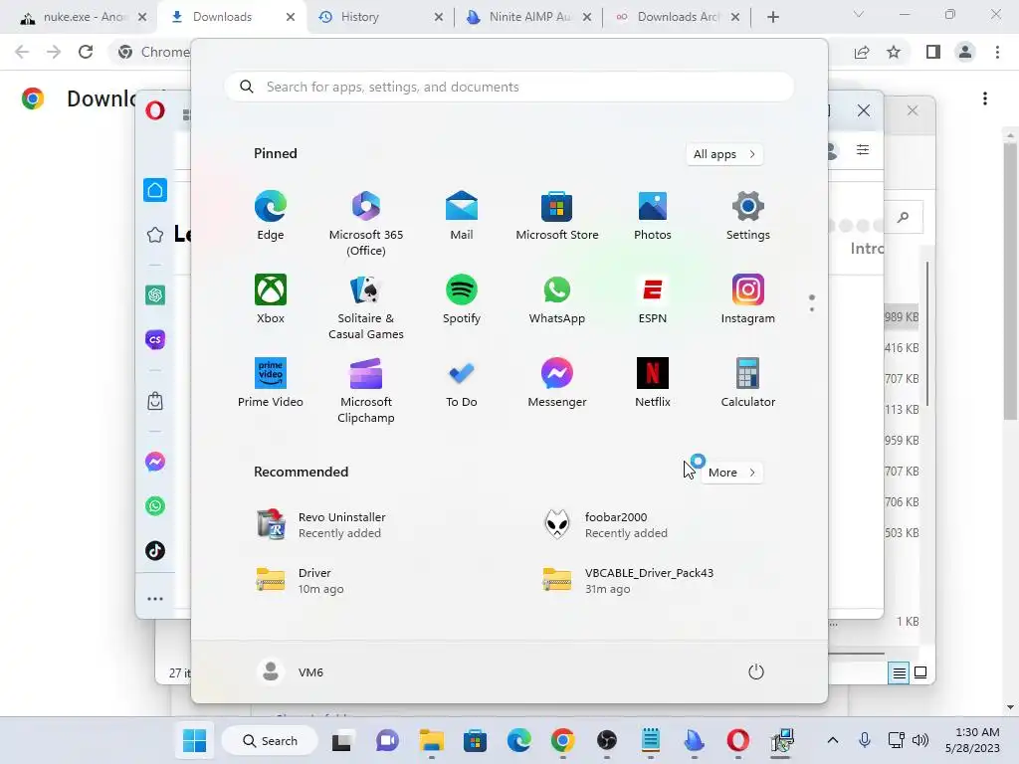This screenshot has height=764, width=1019.
Task: Open Messenger from pinned apps
Action: click(557, 383)
